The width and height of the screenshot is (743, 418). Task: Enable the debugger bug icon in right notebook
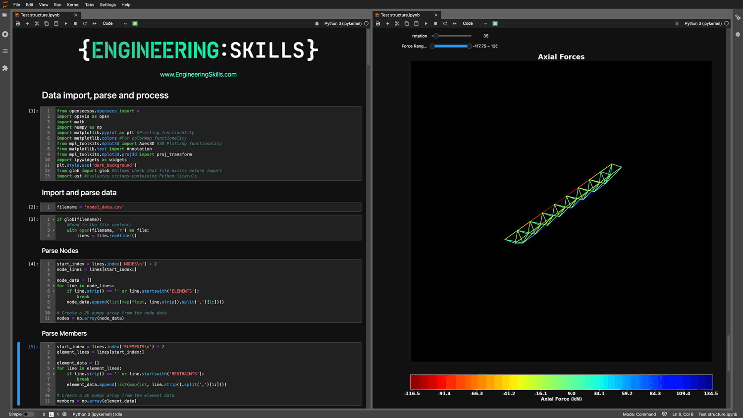677,23
